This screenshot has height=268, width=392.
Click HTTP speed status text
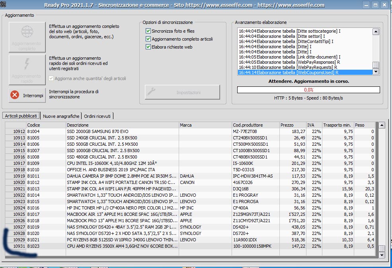tap(308, 98)
